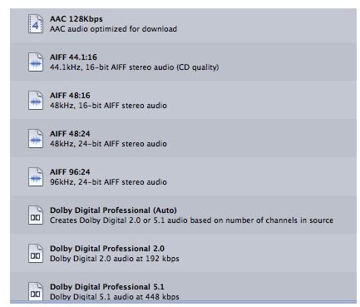Click description 'AAC audio optimized for download'
This screenshot has width=360, height=307.
point(113,29)
